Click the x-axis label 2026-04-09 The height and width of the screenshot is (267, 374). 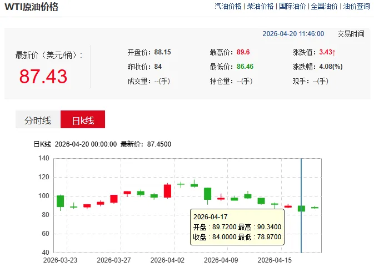click(x=221, y=260)
